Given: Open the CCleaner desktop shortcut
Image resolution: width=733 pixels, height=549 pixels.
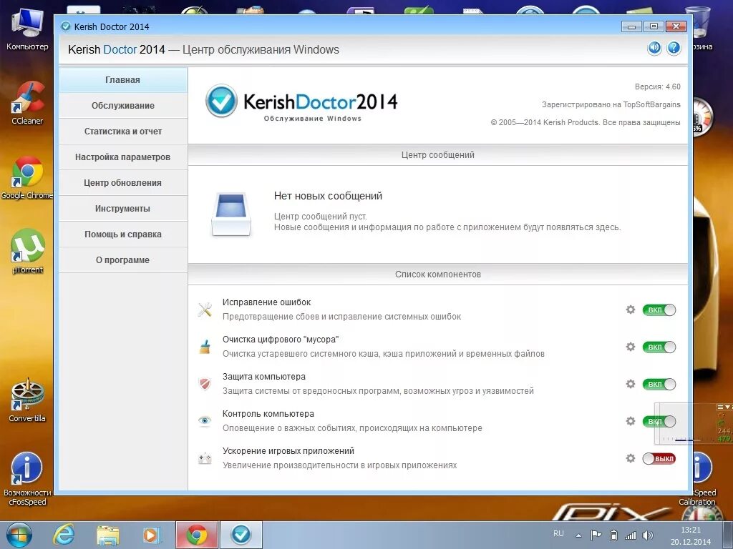Looking at the screenshot, I should [x=27, y=103].
